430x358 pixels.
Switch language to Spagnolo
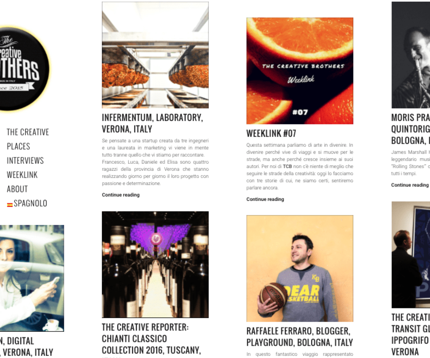30,203
